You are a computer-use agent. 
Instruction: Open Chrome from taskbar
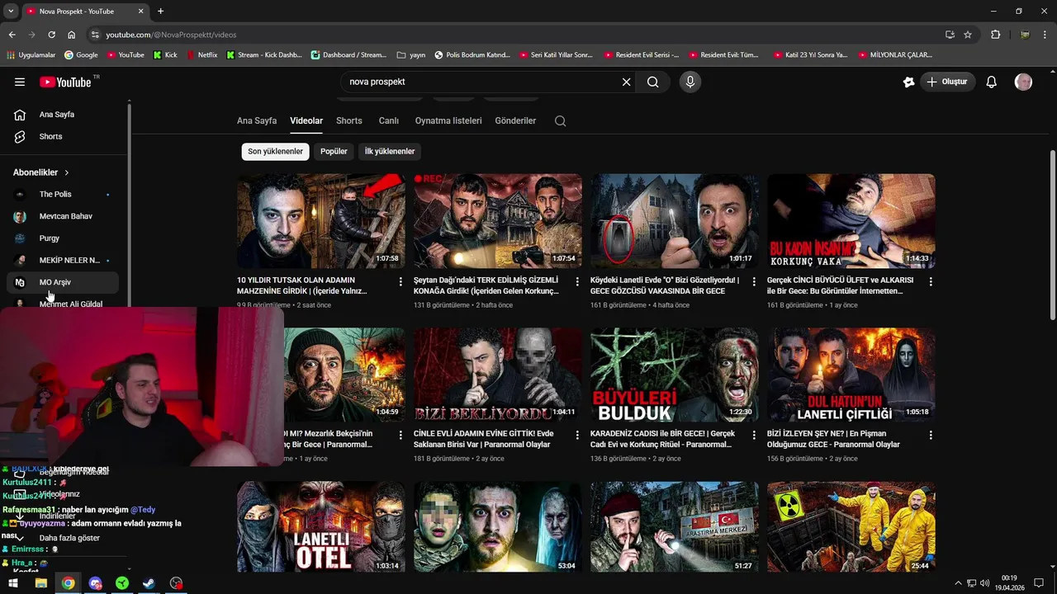point(68,583)
